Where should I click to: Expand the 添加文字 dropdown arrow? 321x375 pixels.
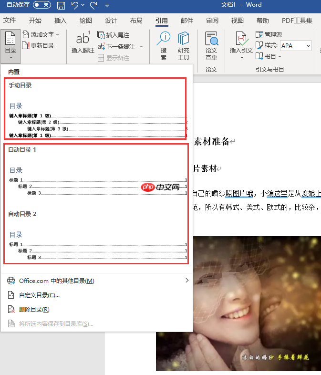tap(58, 35)
